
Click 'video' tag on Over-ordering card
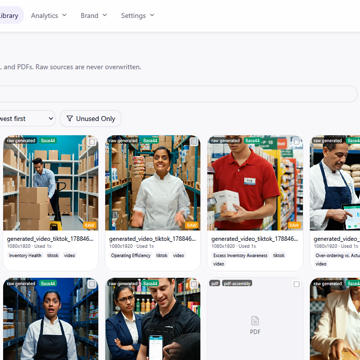pos(321,264)
